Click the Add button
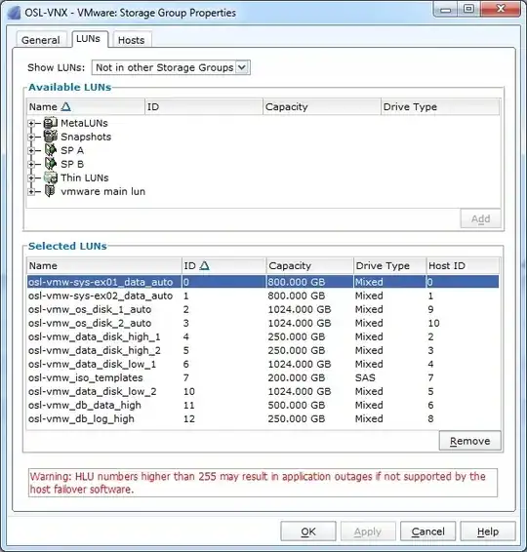The height and width of the screenshot is (552, 527). tap(480, 218)
